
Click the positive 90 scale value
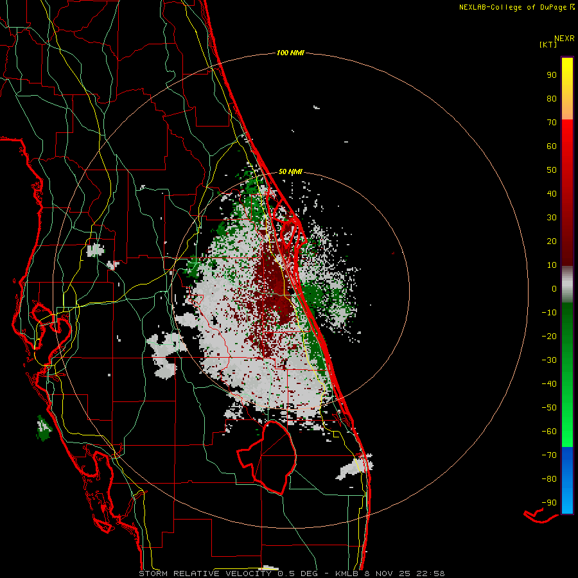[552, 75]
